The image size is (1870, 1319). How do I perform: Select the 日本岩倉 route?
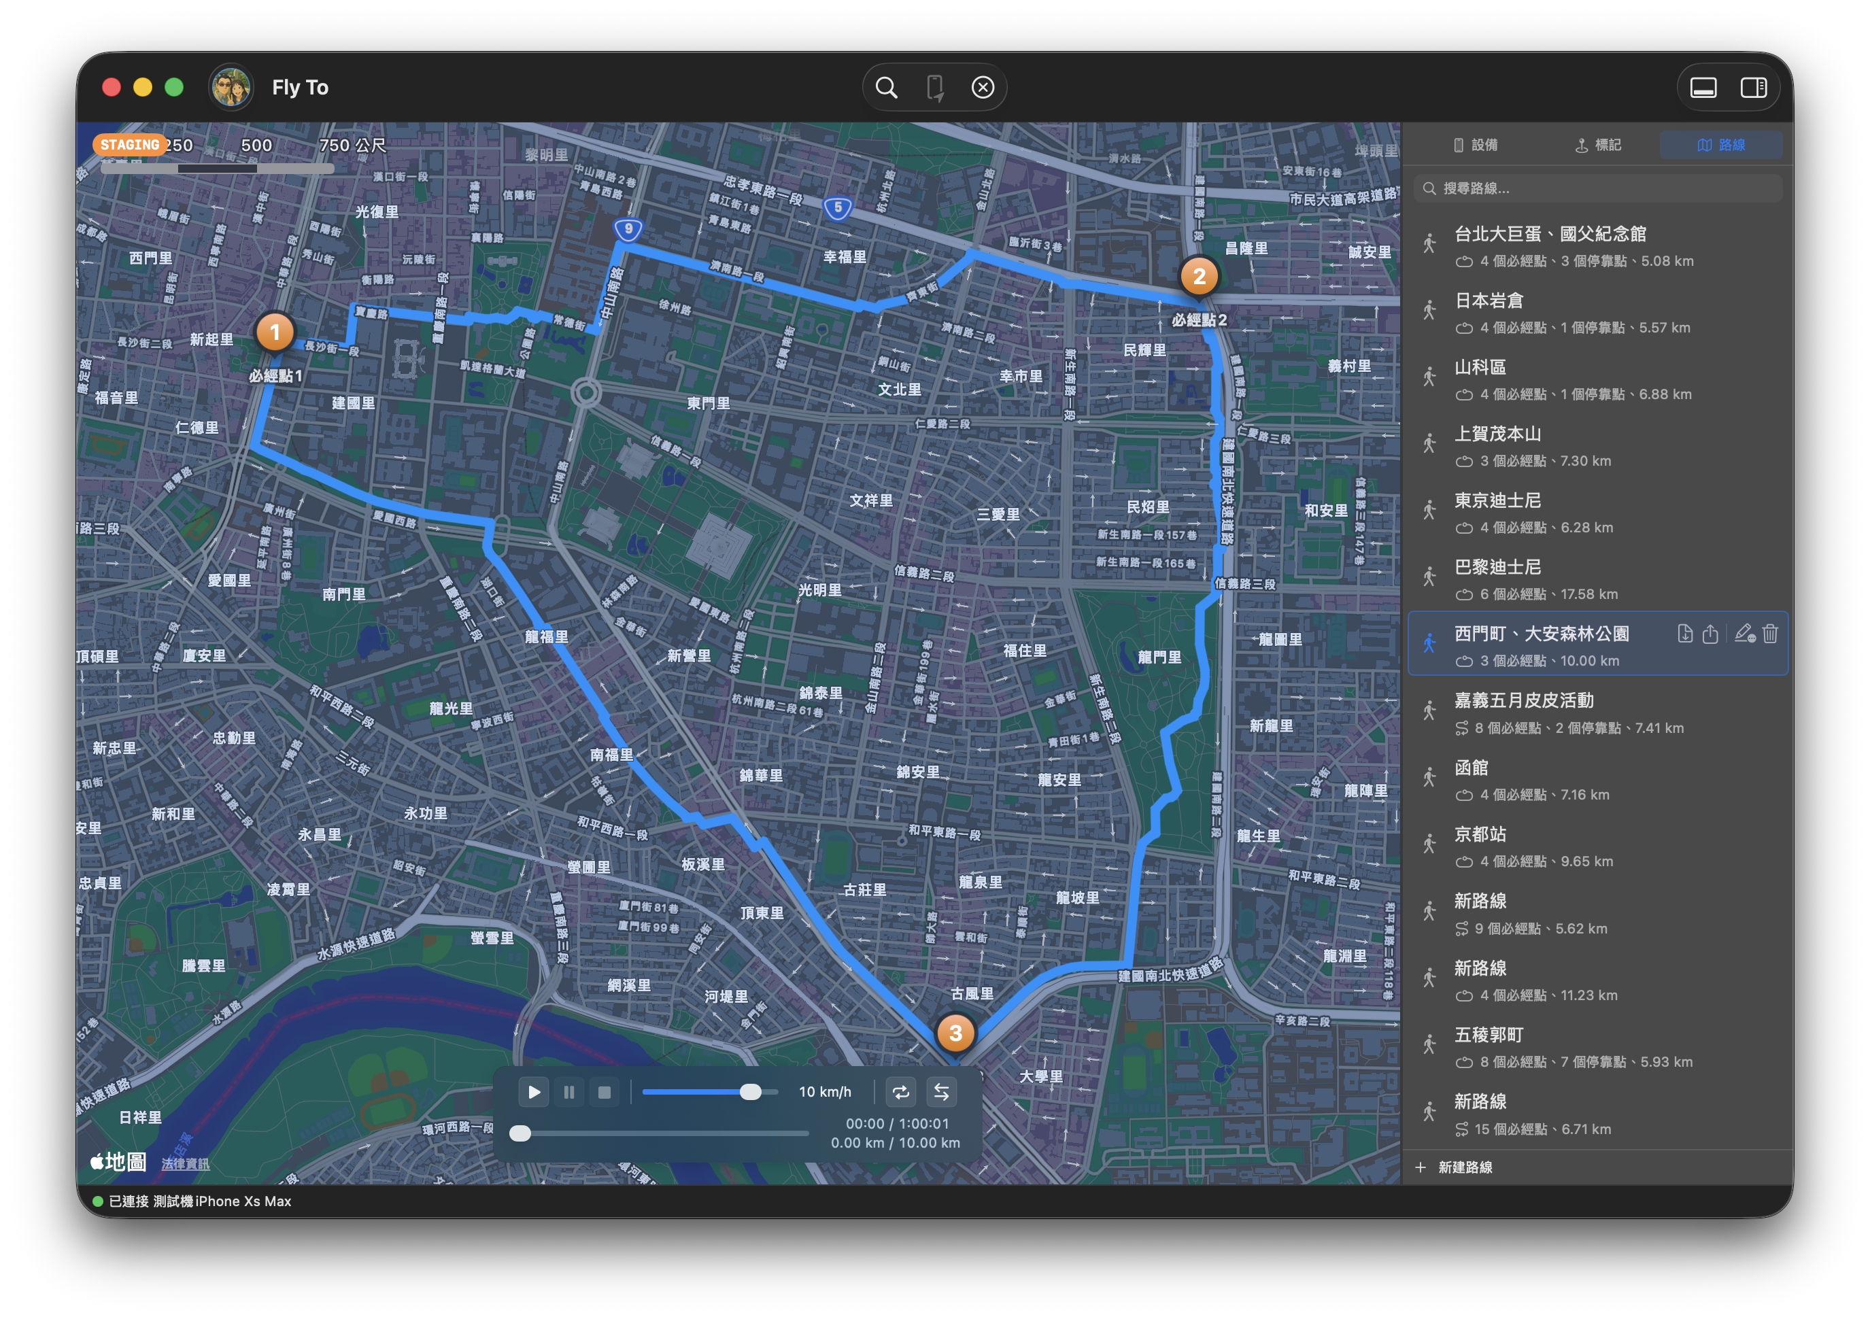click(x=1598, y=313)
